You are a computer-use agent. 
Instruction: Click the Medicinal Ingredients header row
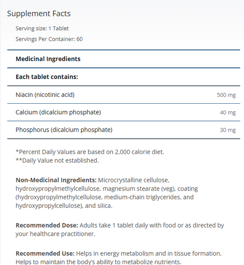124,59
